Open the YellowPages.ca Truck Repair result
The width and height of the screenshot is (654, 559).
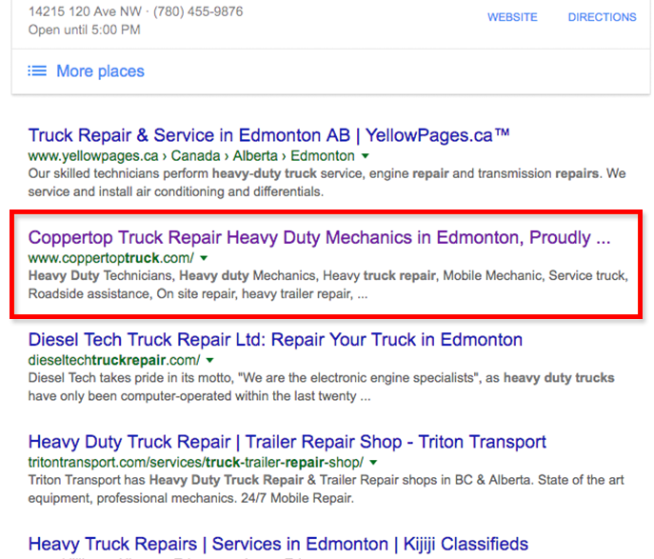269,135
